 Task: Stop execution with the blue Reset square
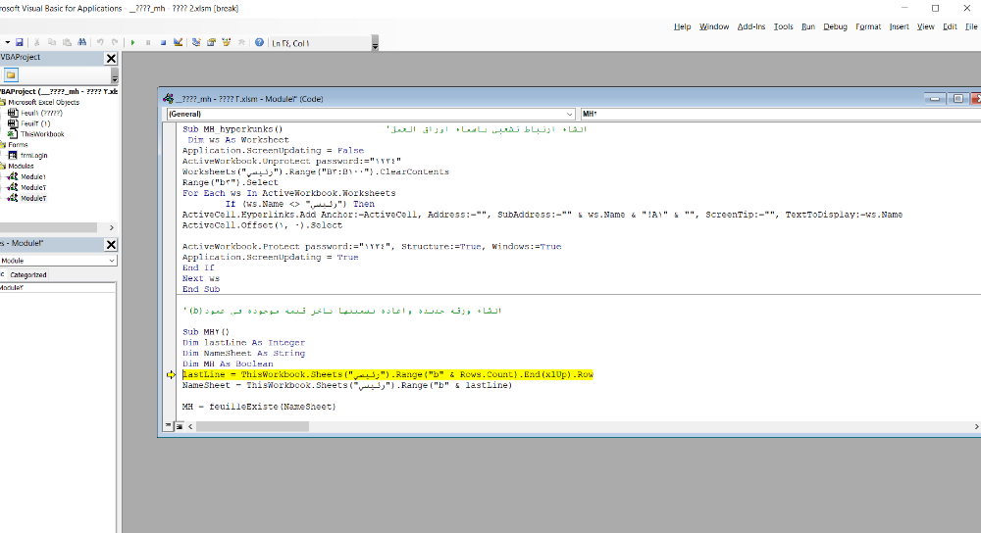[x=163, y=42]
